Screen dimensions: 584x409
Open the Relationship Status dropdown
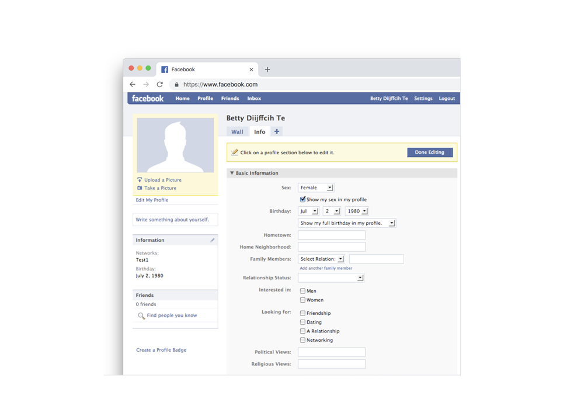(x=331, y=278)
